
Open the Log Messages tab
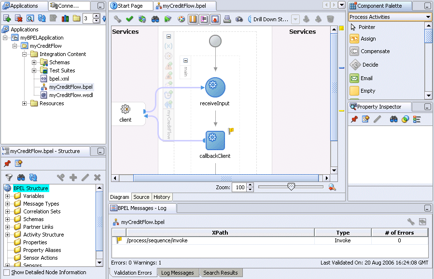coord(177,273)
